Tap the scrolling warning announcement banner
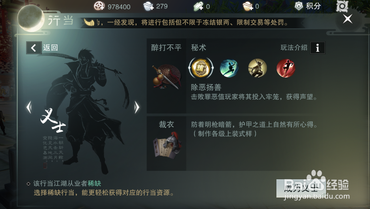The image size is (370, 209). (192, 23)
